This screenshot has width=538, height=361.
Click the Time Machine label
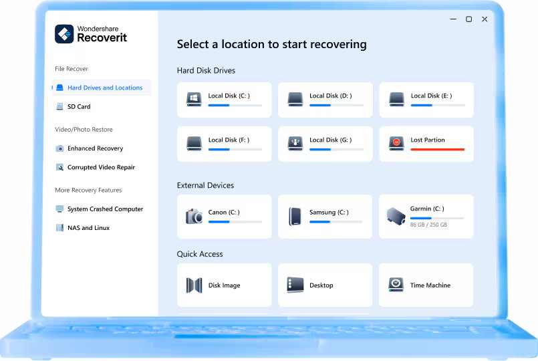(x=430, y=285)
